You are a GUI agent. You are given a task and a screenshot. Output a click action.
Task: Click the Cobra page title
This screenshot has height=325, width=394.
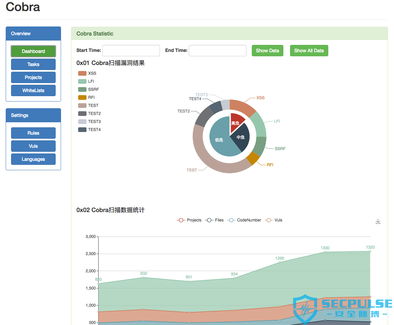coord(22,7)
